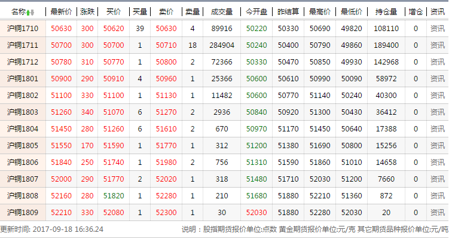Open the 沪铜1710 contract link
Image resolution: width=452 pixels, height=239 pixels.
click(x=23, y=29)
